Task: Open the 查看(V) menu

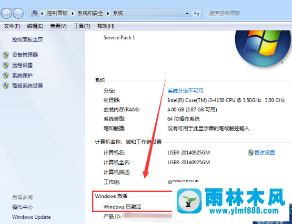Action: 58,26
